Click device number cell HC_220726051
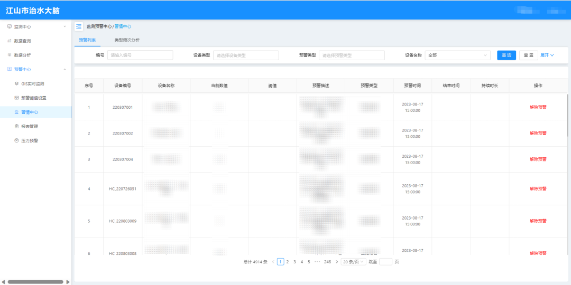 123,188
